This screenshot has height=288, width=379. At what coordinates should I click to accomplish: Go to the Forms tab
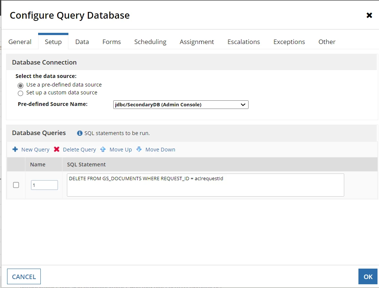tap(111, 42)
